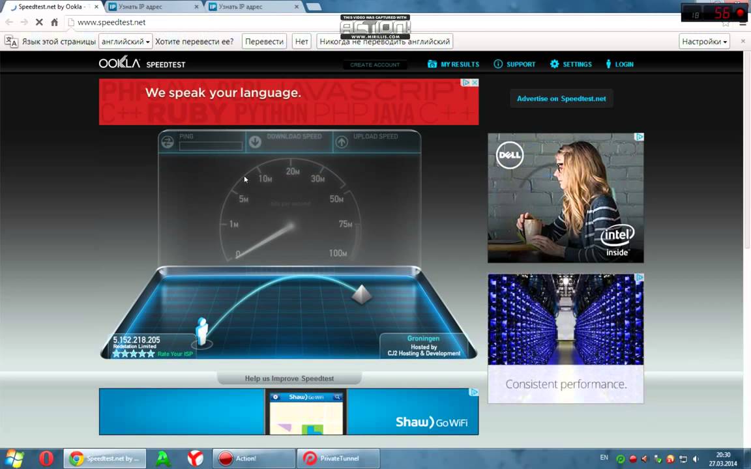Click the We speak your language banner
Screen dimensions: 751x469
pyautogui.click(x=289, y=102)
